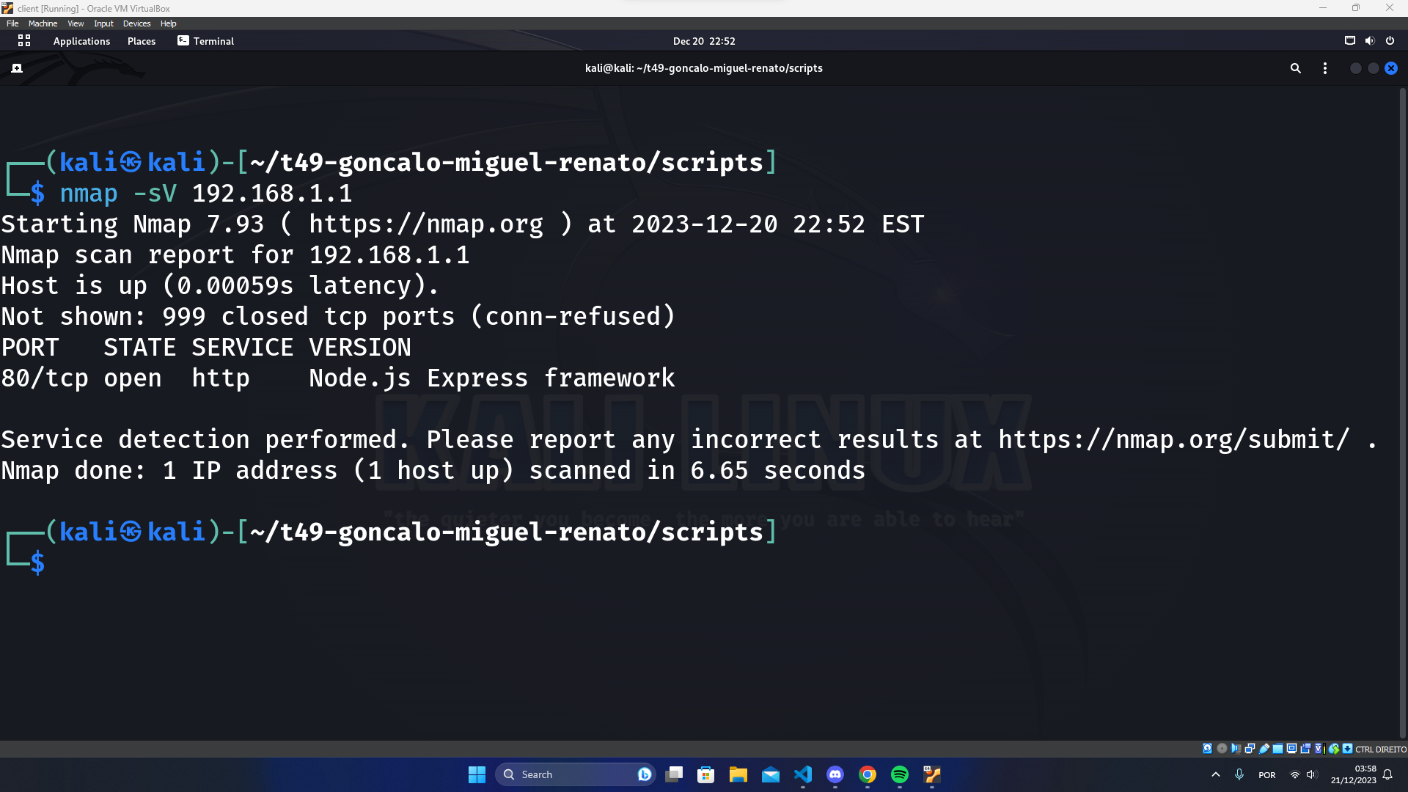Screen dimensions: 1408x792
Task: Open the Applications menu
Action: (82, 40)
